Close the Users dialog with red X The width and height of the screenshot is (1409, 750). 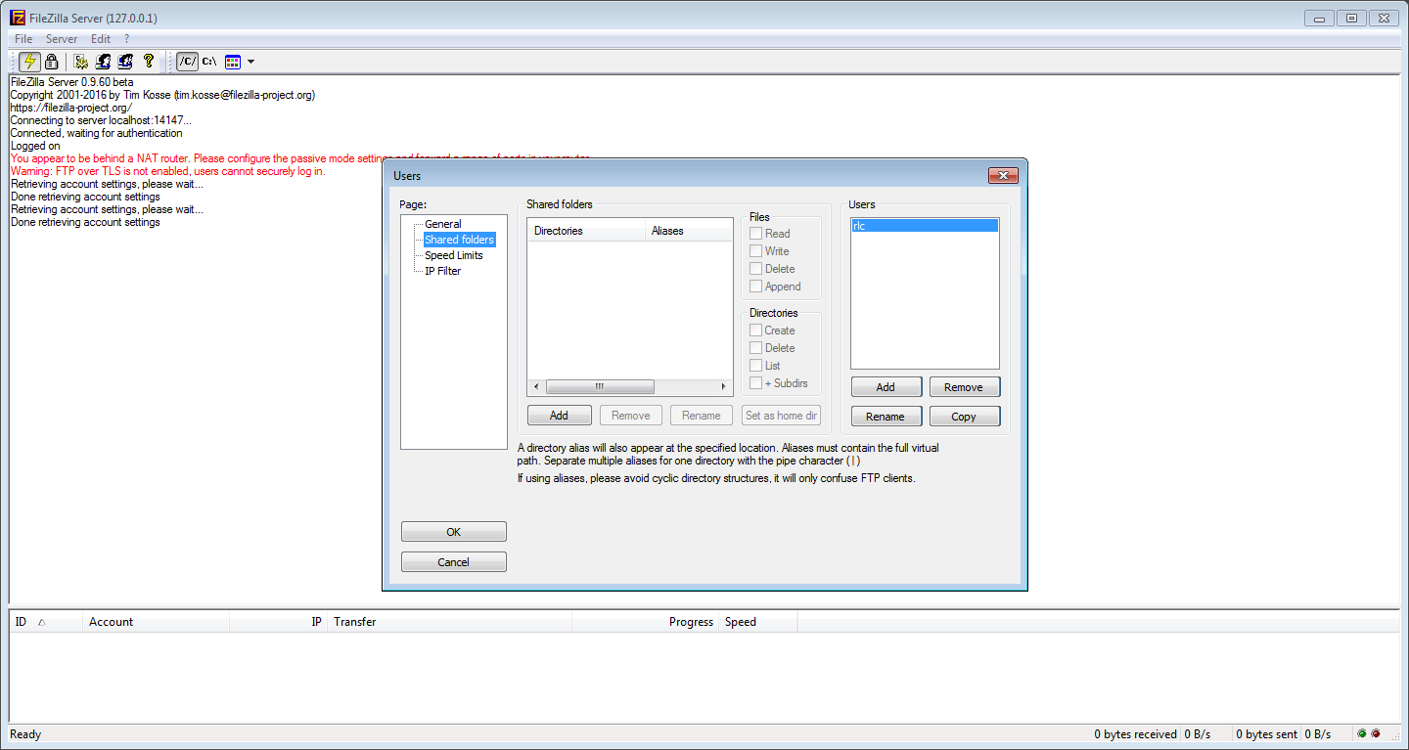click(x=1003, y=176)
